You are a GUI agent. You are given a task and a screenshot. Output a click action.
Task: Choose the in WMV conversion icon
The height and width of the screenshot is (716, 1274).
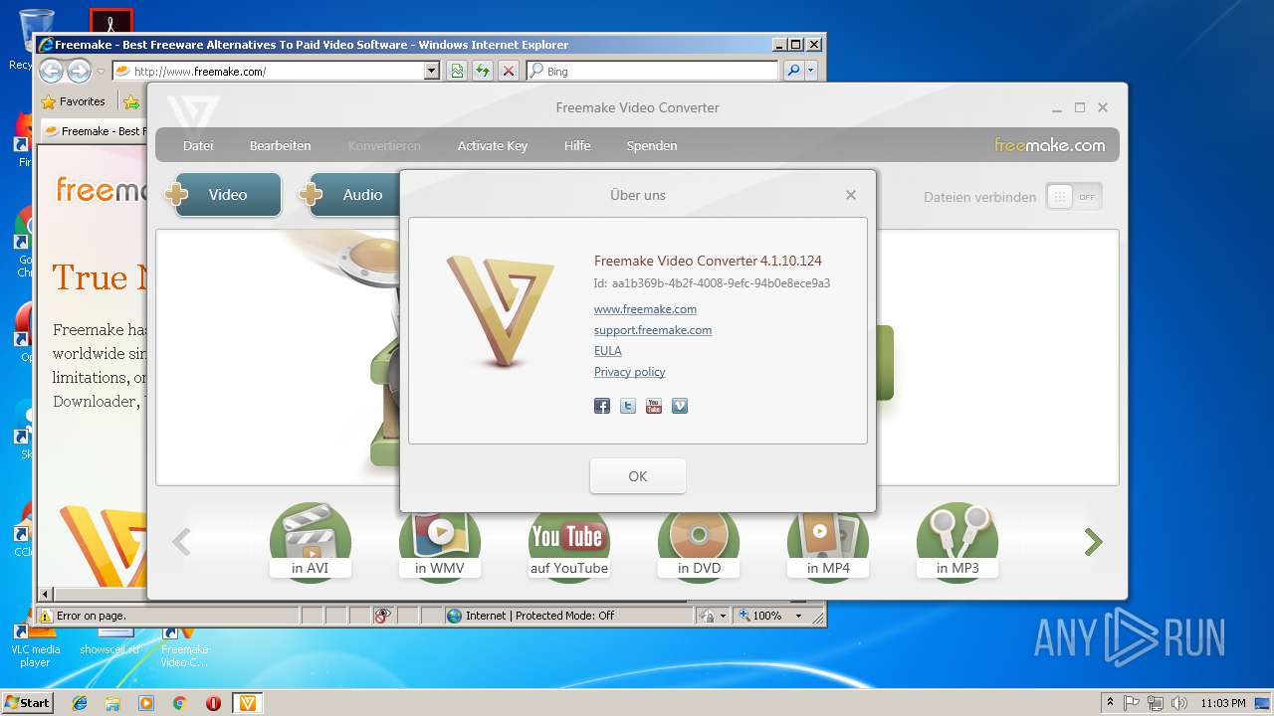[440, 542]
